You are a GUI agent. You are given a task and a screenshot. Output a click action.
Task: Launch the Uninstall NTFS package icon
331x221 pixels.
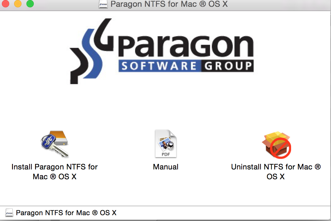click(276, 145)
